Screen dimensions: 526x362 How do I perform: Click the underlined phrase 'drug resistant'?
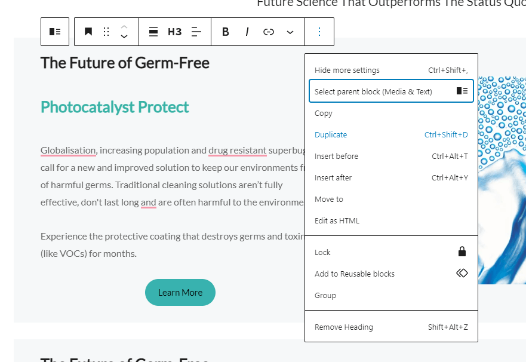(x=238, y=151)
